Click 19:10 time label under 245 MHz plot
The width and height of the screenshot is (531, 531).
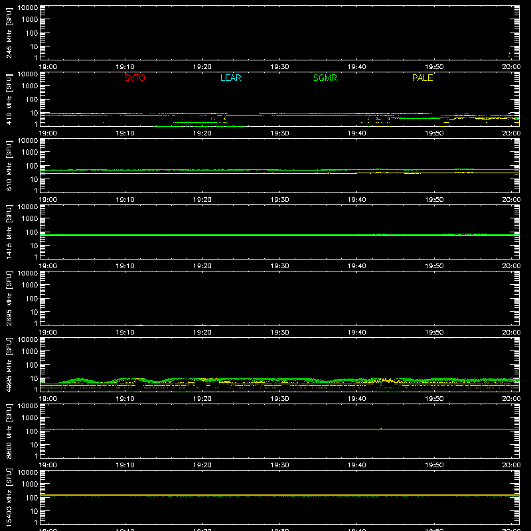pyautogui.click(x=125, y=67)
